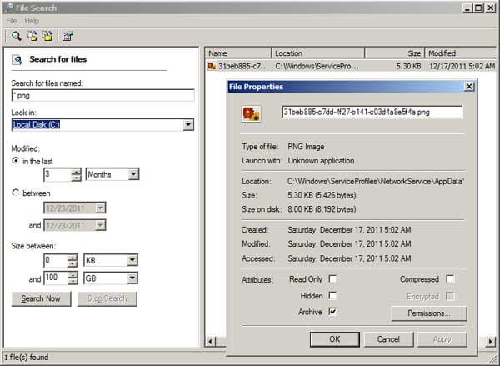The height and width of the screenshot is (366, 500).
Task: Uncheck the Archive checkbox
Action: pos(332,312)
